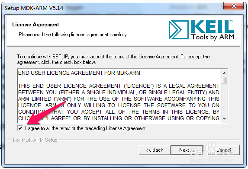Image resolution: width=248 pixels, height=169 pixels.
Task: Click the 'To continue with SETUP' instruction text
Action: point(113,59)
